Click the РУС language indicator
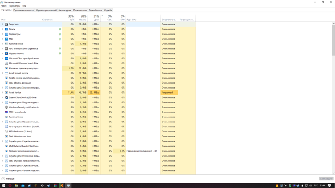335x188 pixels. (316, 185)
